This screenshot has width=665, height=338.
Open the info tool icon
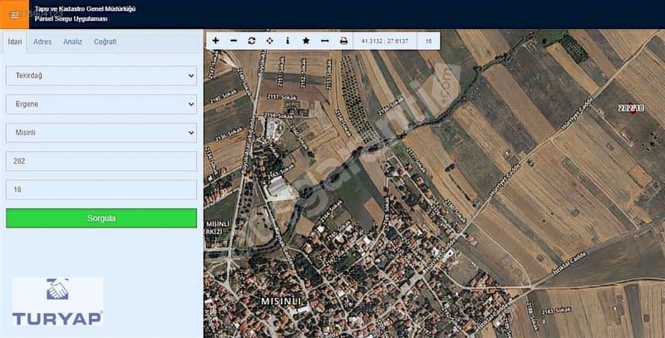(288, 41)
